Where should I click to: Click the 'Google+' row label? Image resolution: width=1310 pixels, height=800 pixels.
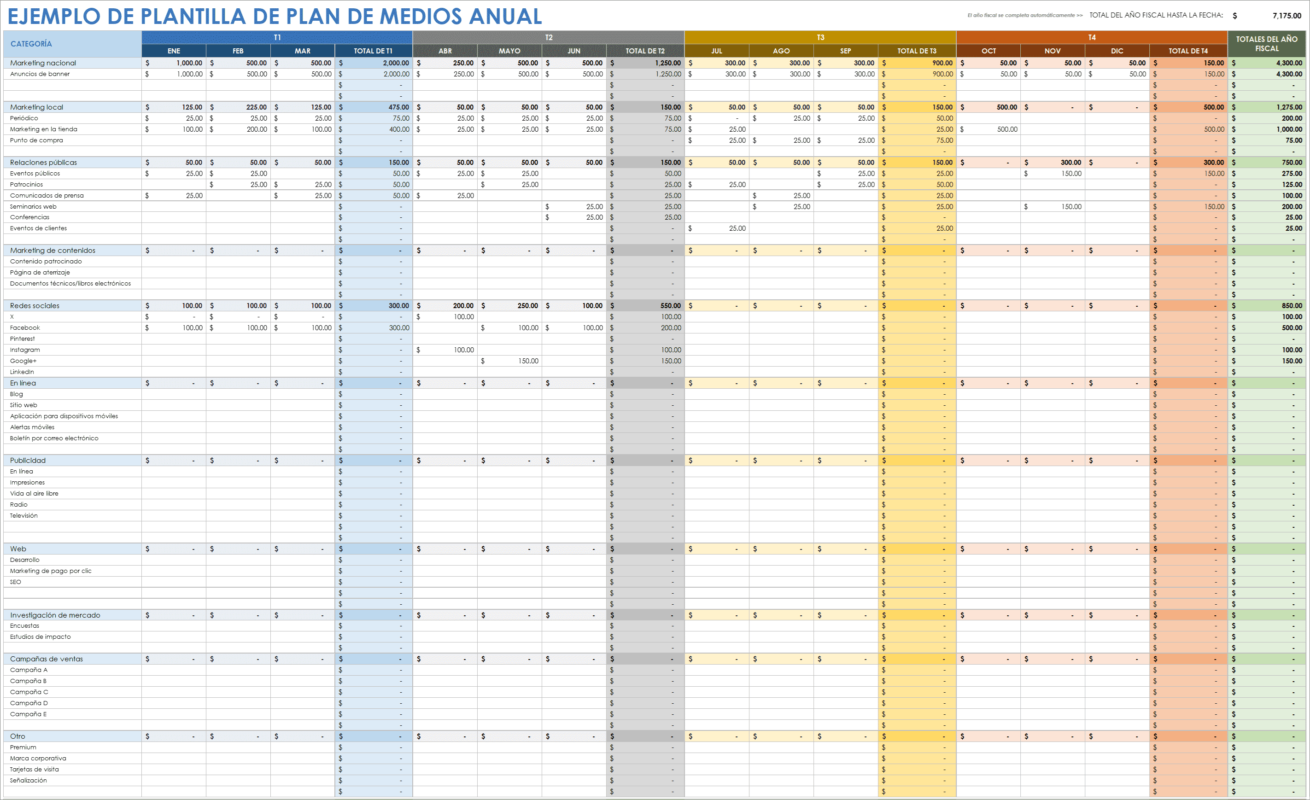point(23,361)
